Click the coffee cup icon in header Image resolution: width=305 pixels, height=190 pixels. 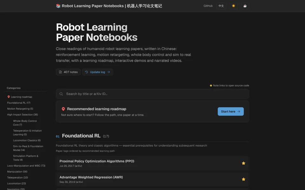click(x=245, y=6)
